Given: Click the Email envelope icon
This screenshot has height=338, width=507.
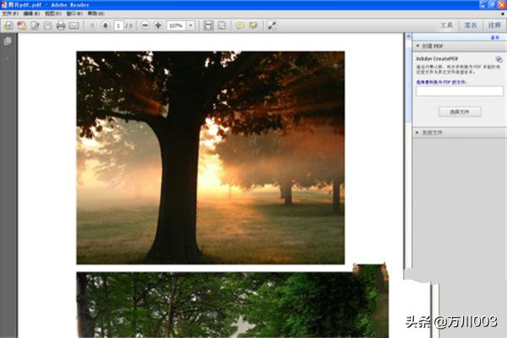Looking at the screenshot, I should tap(74, 25).
